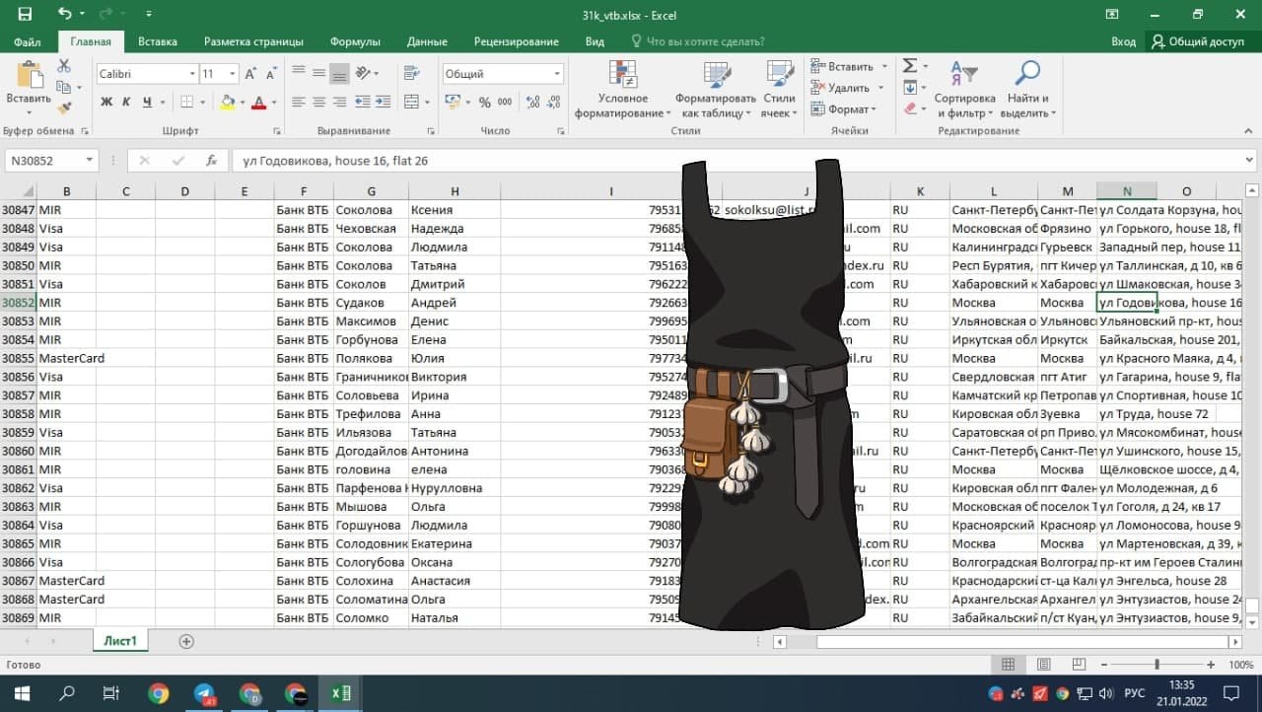1262x712 pixels.
Task: Open the borders dropdown arrow
Action: [204, 102]
